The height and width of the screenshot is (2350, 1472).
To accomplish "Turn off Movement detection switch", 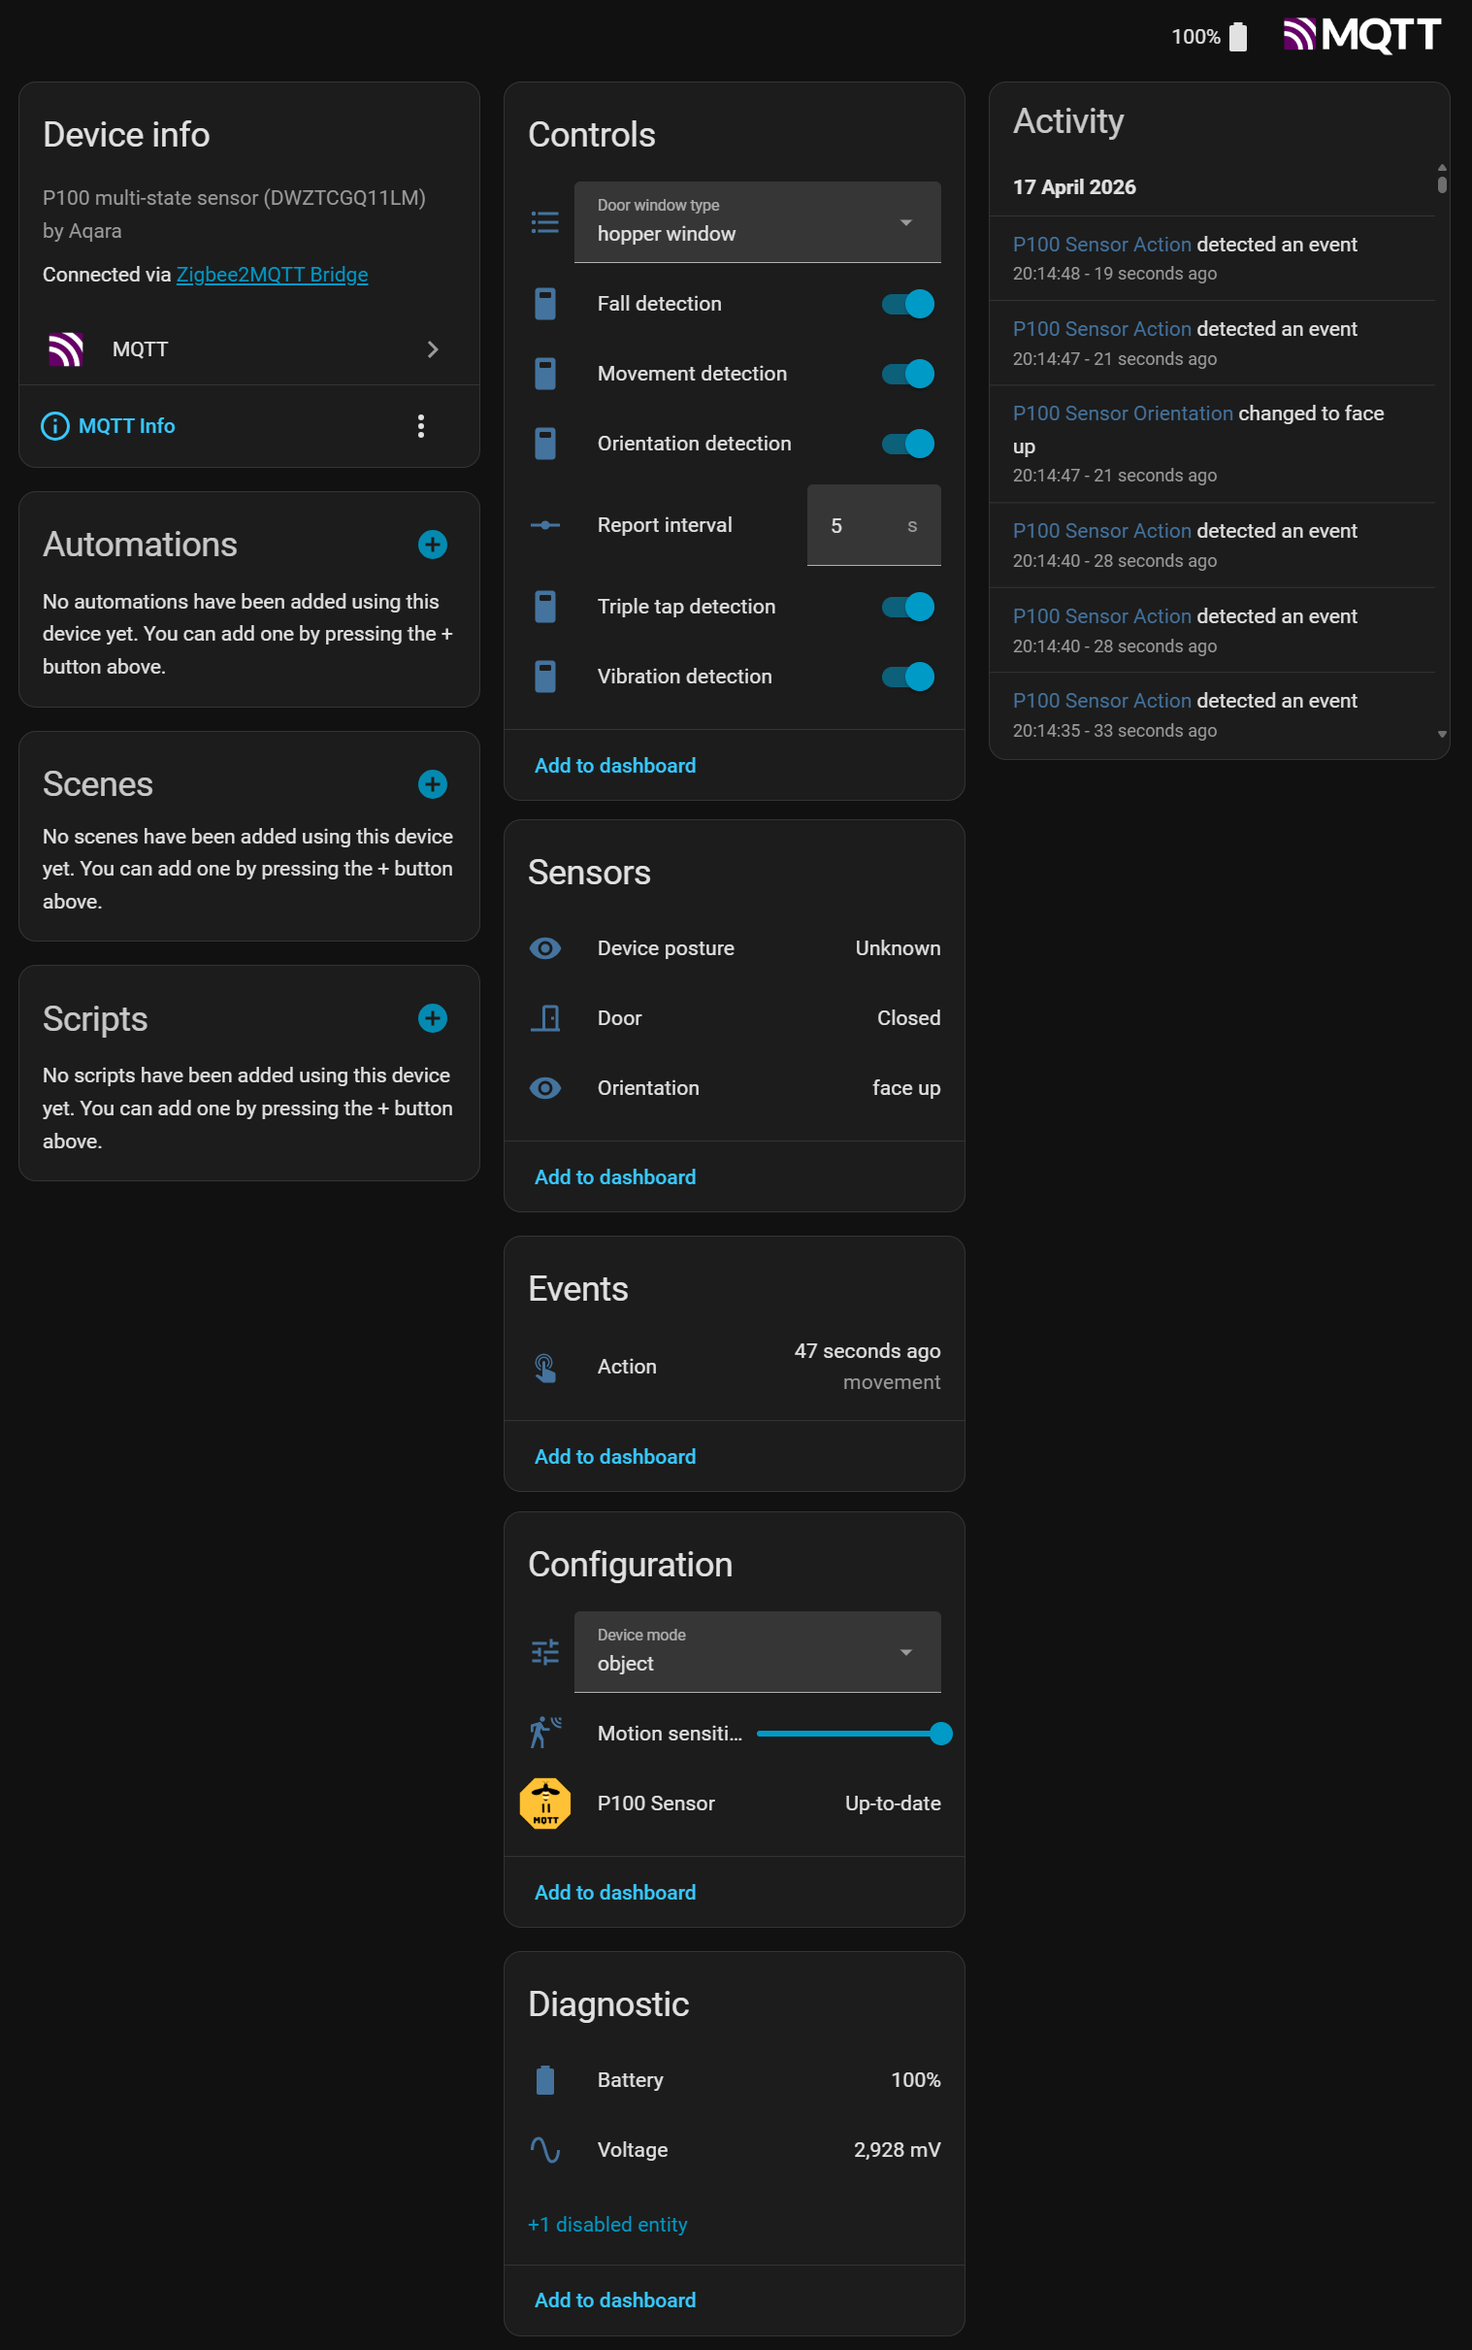I will (x=907, y=374).
